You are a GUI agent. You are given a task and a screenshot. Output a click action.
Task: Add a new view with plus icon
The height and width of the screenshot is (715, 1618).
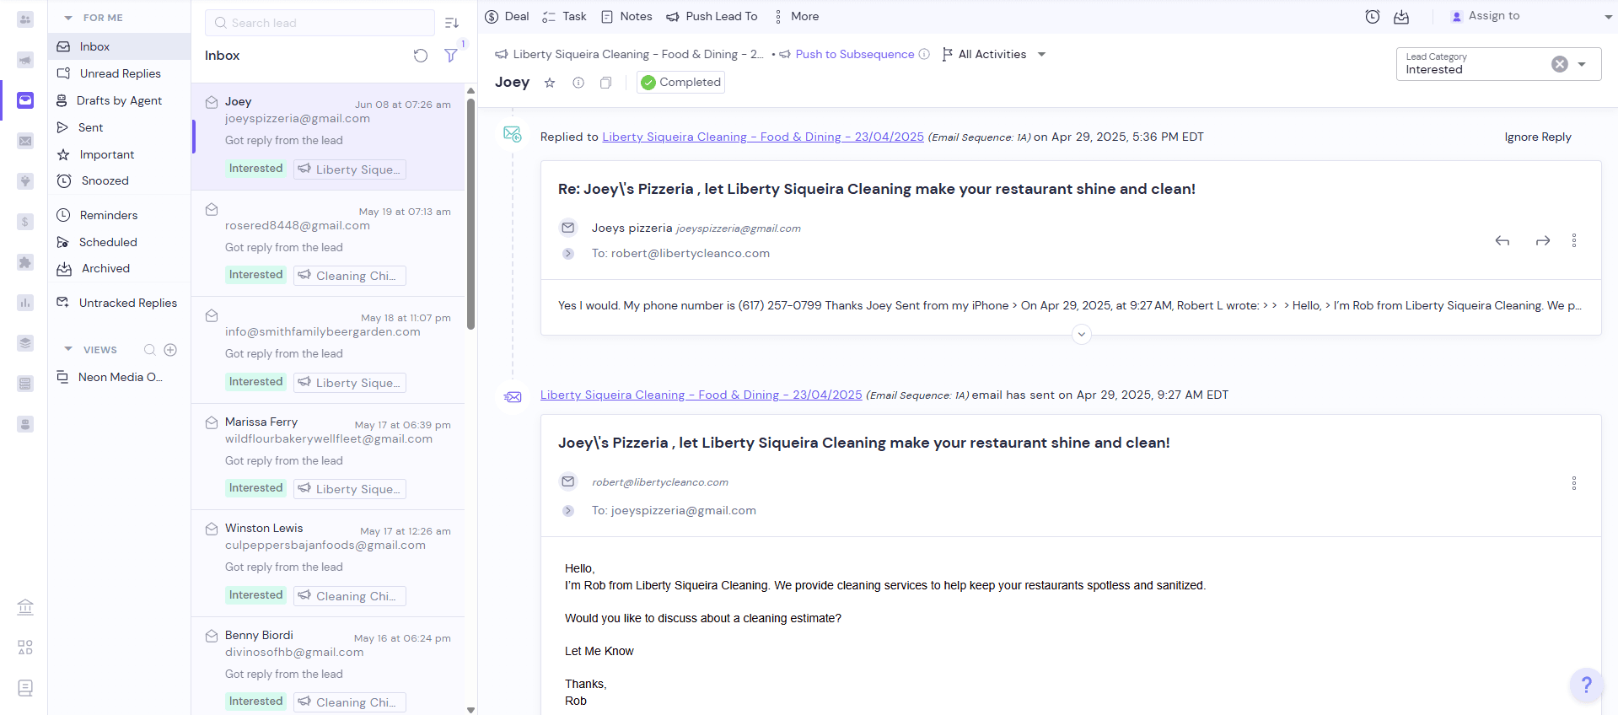tap(170, 349)
